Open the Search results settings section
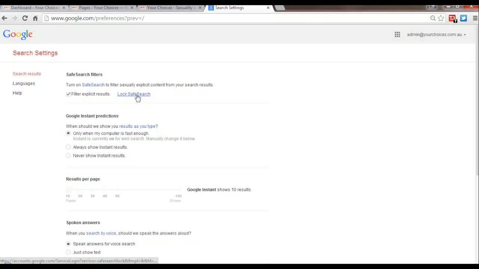Image resolution: width=479 pixels, height=269 pixels. pos(27,74)
